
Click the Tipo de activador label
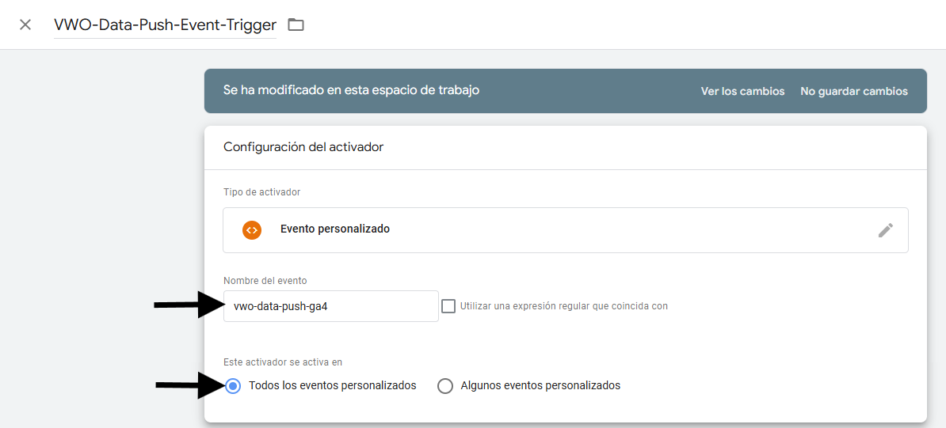pos(261,192)
